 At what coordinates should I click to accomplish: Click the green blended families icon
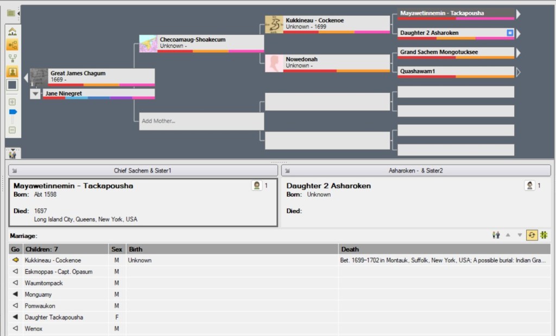(544, 235)
